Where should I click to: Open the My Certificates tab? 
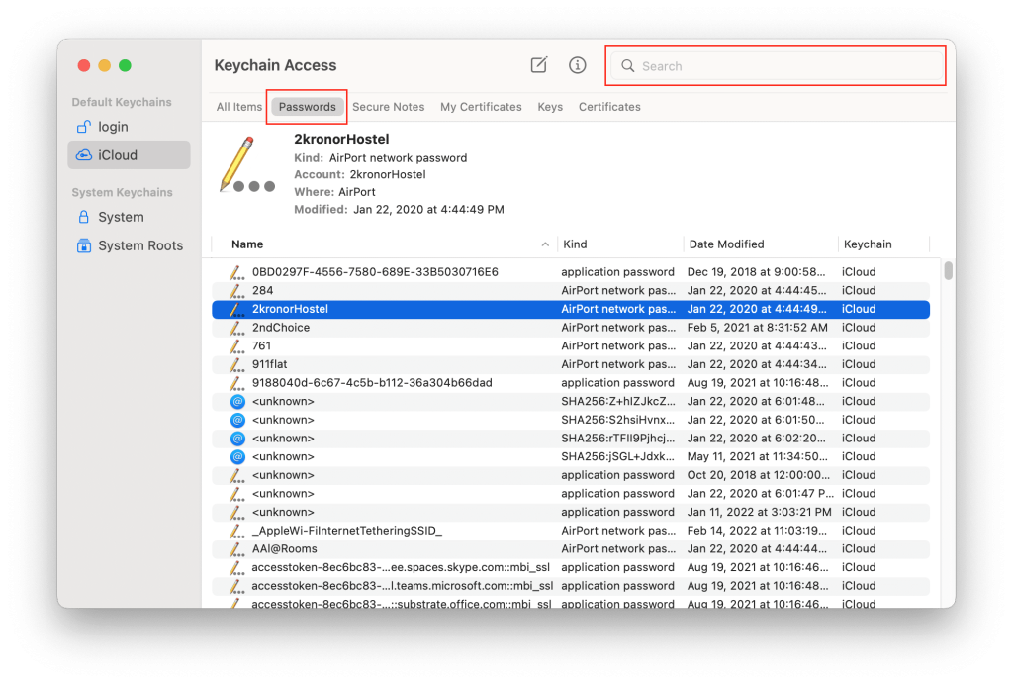[481, 107]
